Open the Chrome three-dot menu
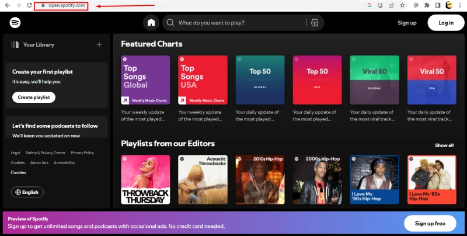Screen dimensions: 467x236 tap(459, 5)
